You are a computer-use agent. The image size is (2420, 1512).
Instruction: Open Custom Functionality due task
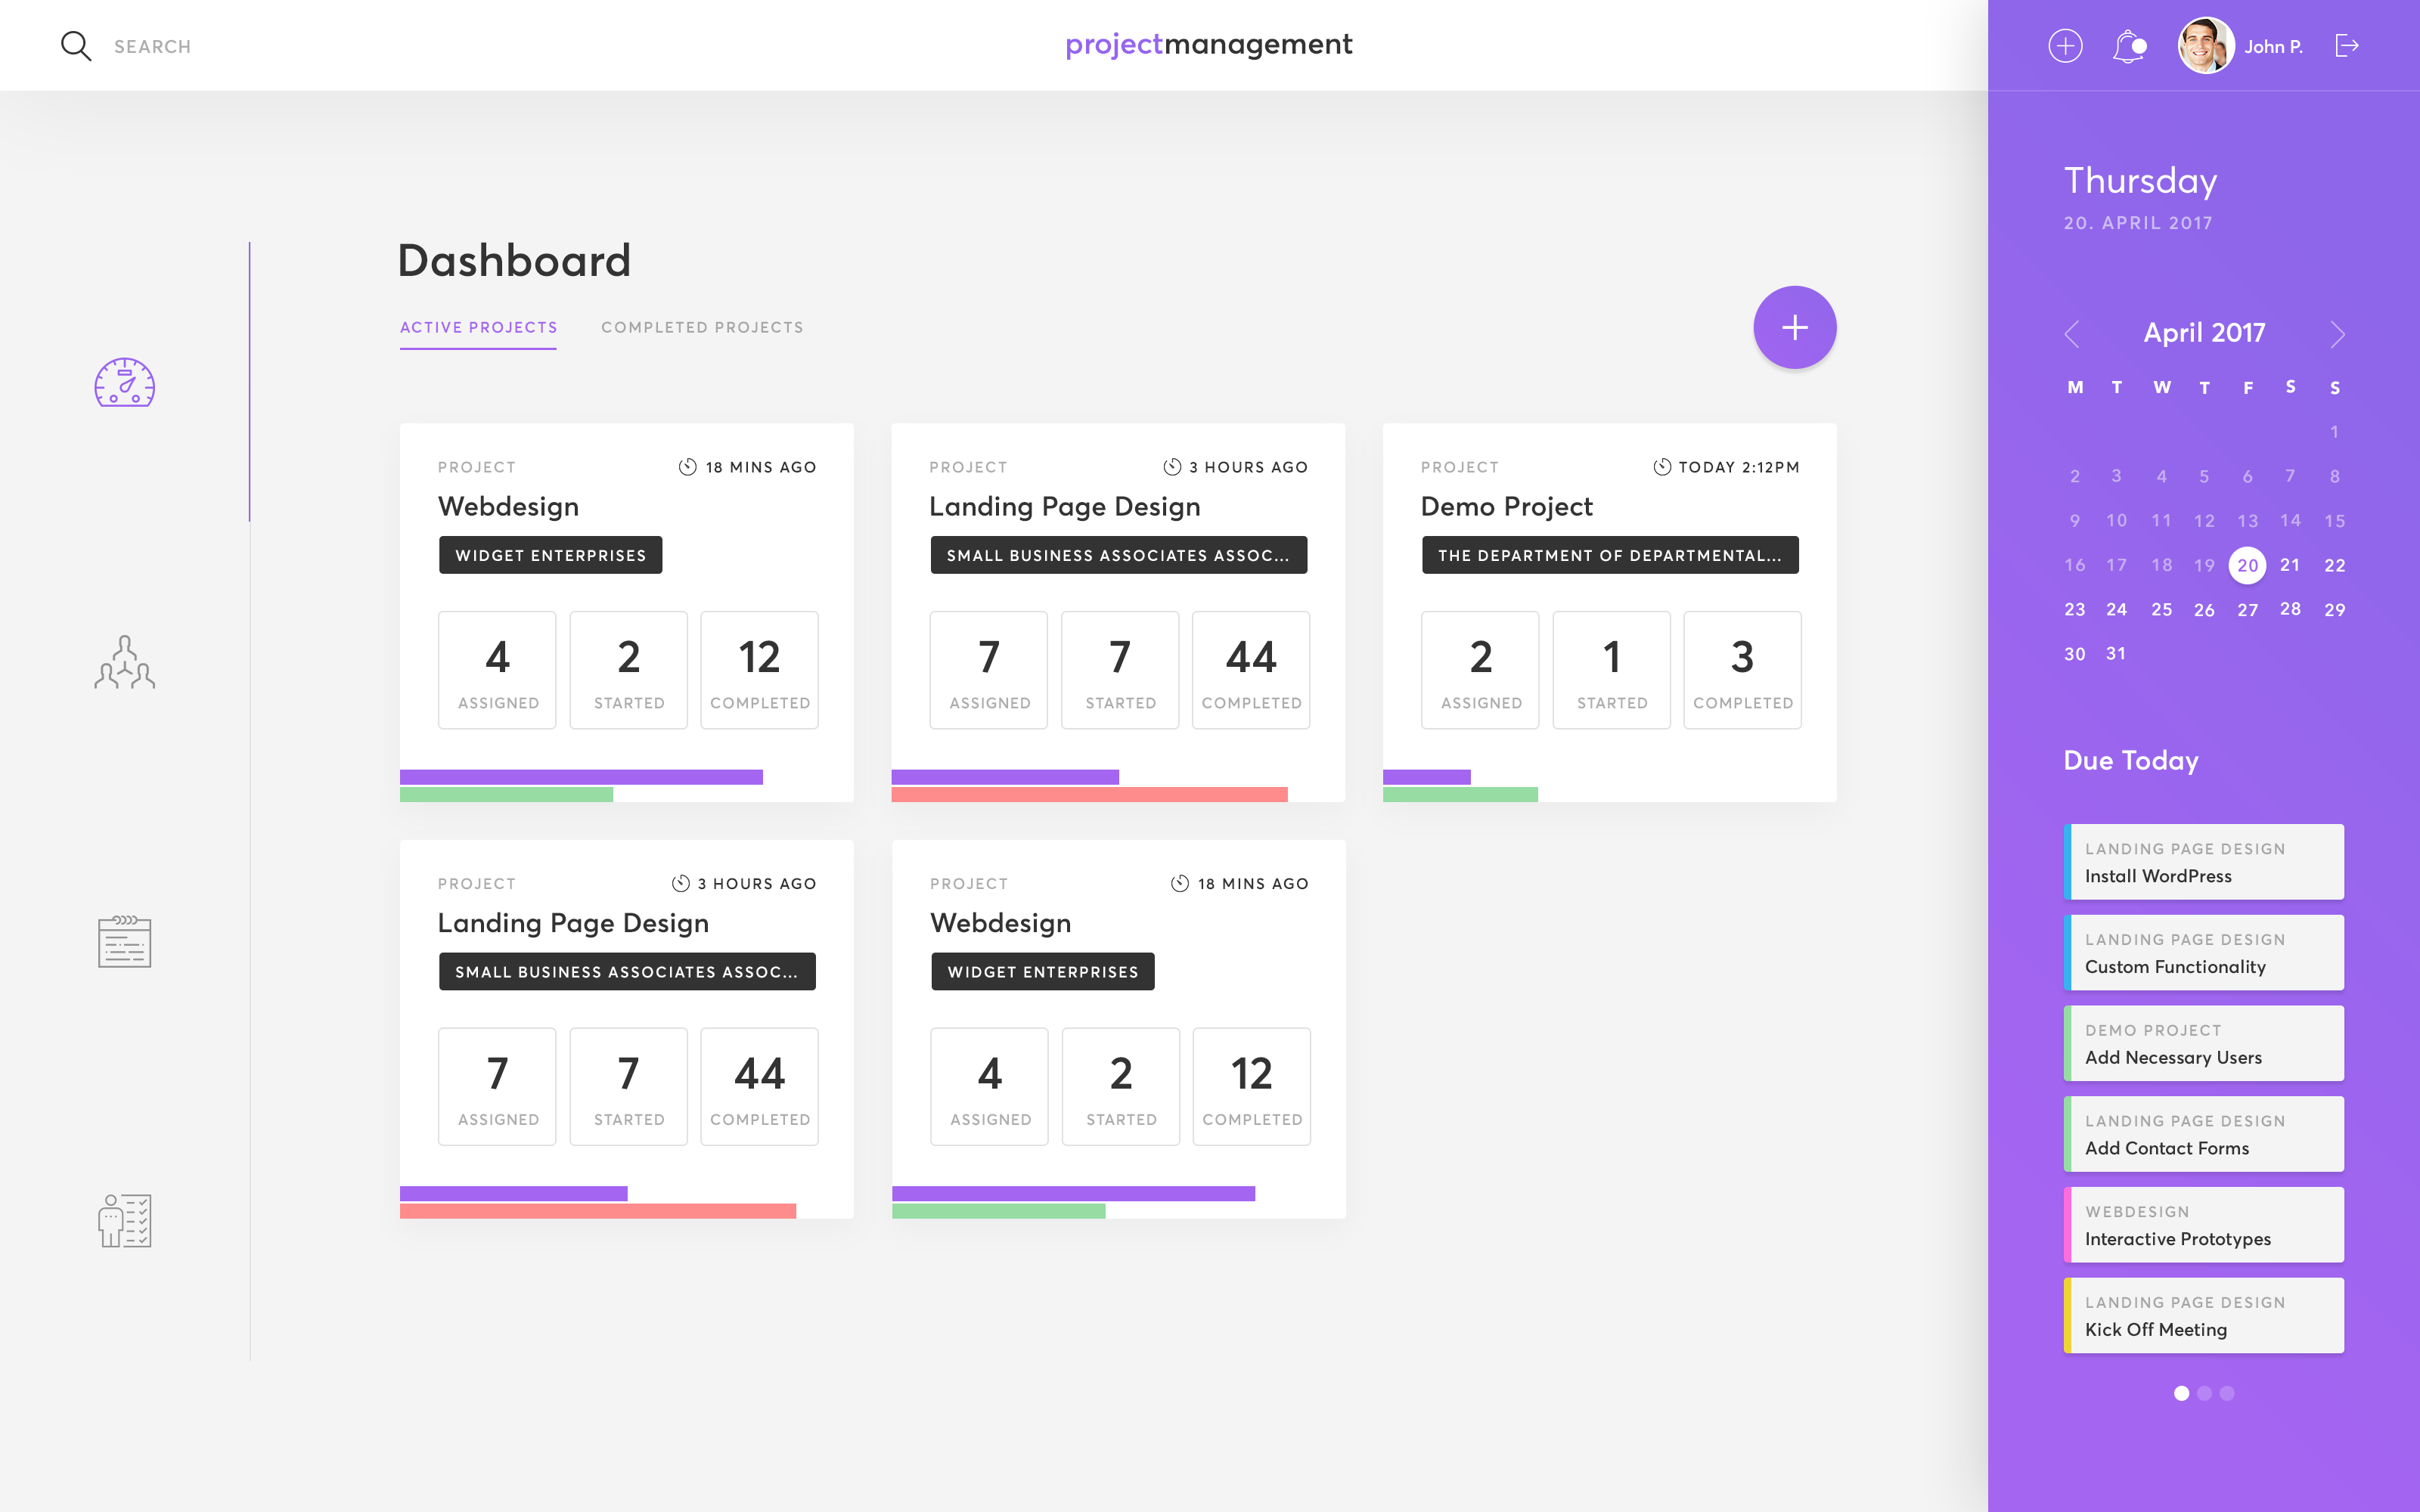coord(2204,953)
